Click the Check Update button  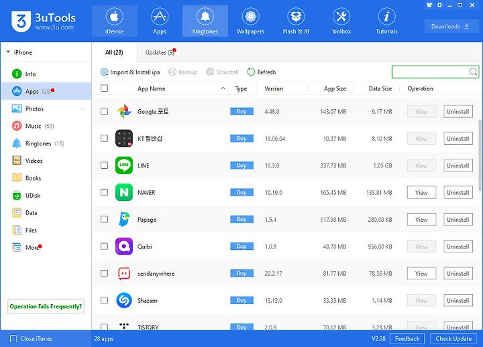[453, 339]
